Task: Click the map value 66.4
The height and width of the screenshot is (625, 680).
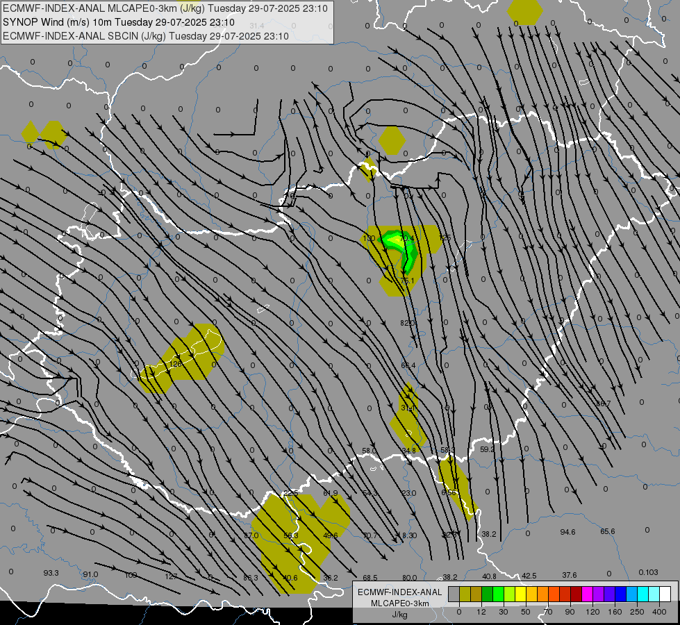Action: pyautogui.click(x=408, y=365)
